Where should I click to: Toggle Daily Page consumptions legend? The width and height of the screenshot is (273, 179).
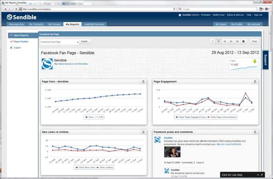(222, 117)
